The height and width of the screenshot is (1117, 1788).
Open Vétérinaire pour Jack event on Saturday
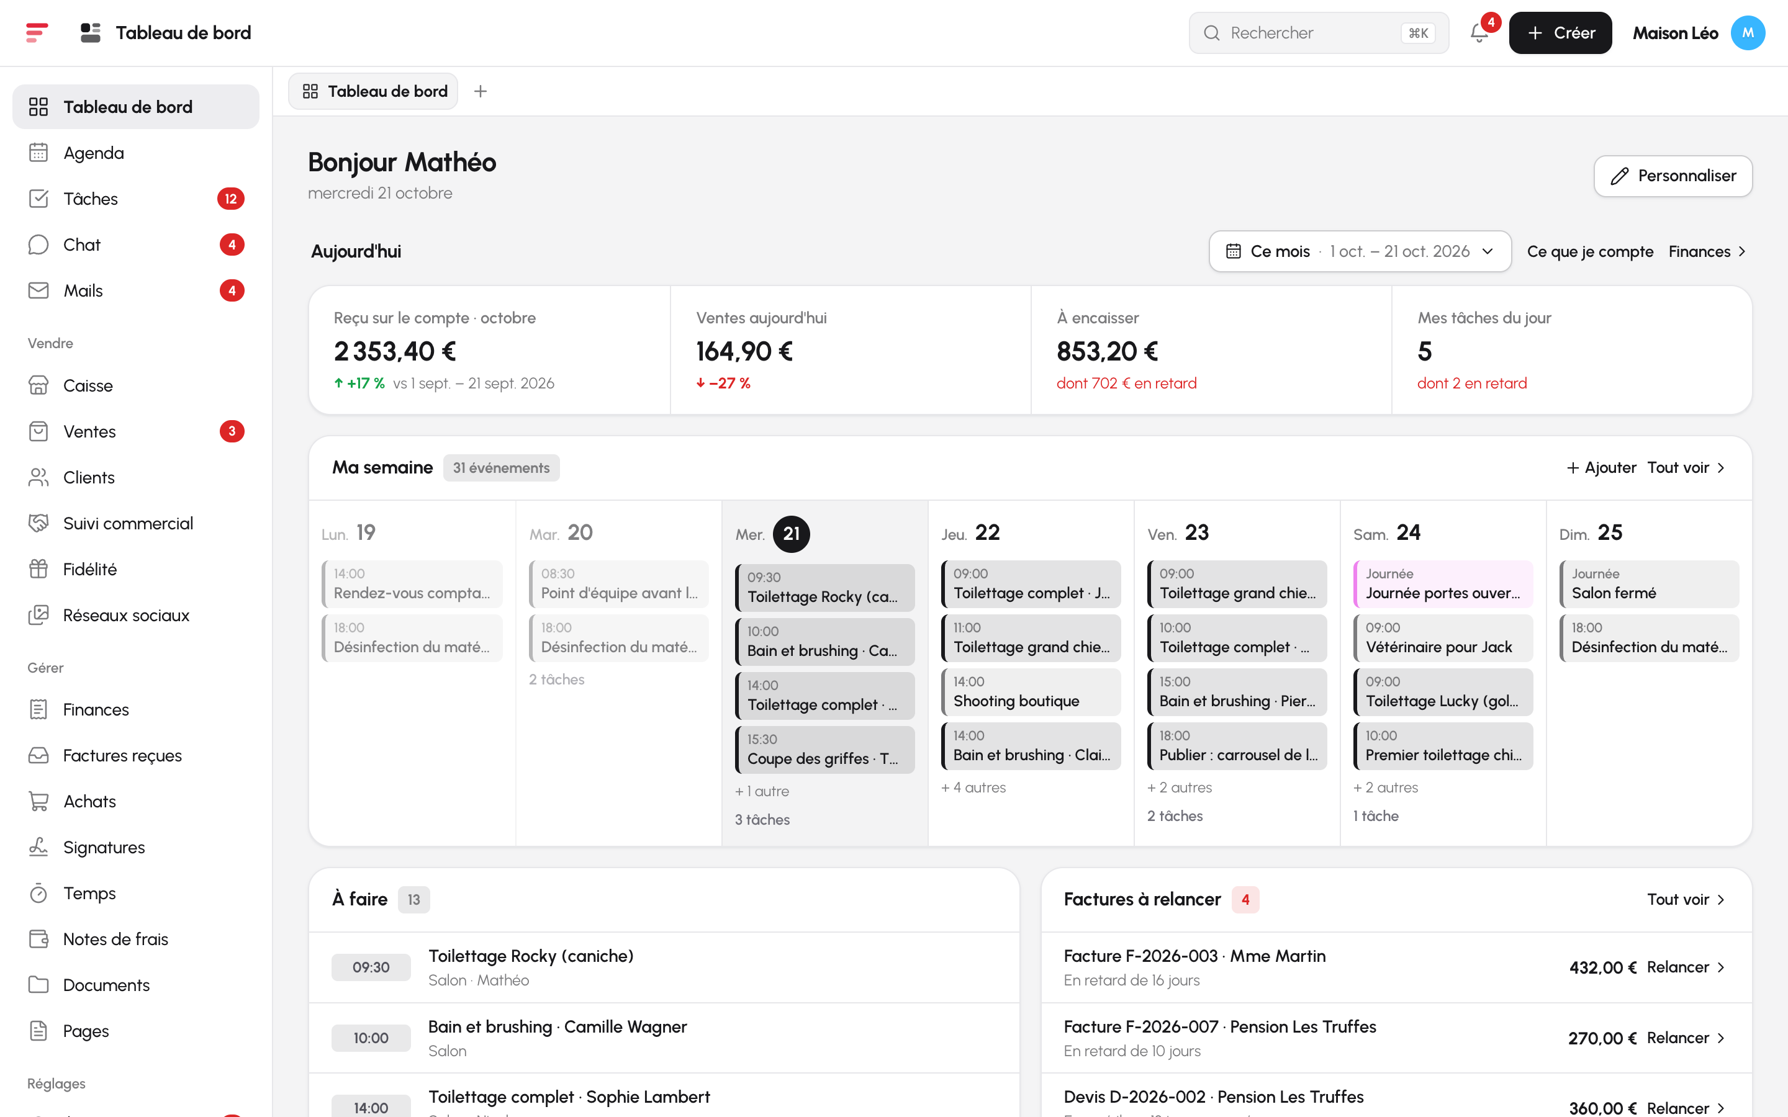click(1443, 639)
